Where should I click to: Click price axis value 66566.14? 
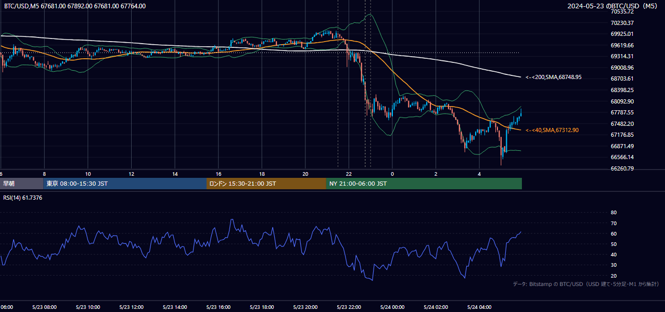[x=622, y=157]
